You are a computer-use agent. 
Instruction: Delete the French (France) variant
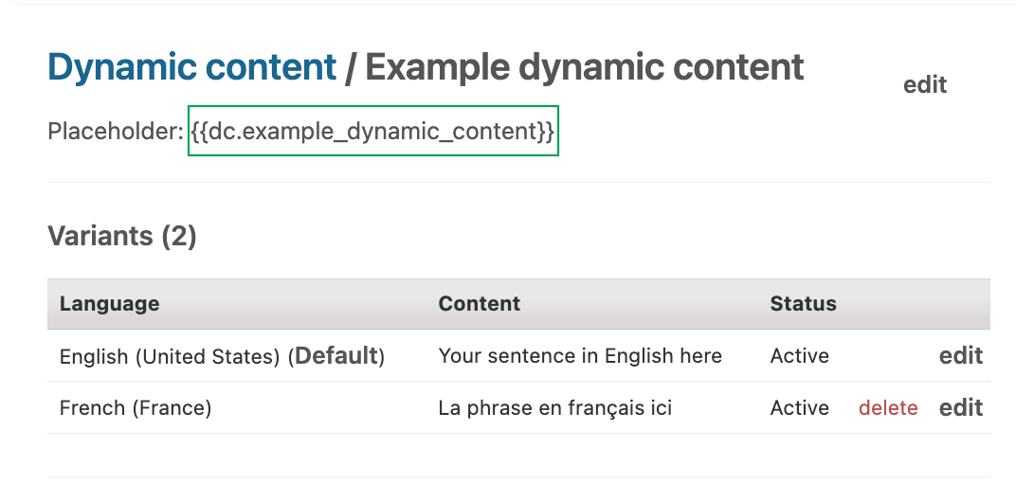coord(888,407)
